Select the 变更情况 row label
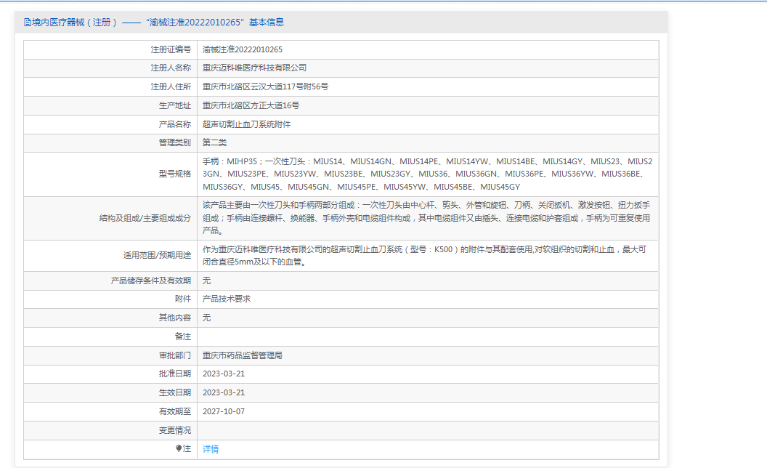Screen dimensions: 767x468 pos(174,430)
